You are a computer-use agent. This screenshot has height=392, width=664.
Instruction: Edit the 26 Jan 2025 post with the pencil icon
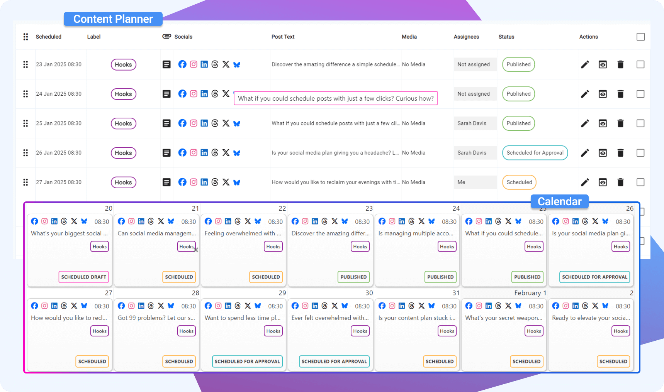point(585,153)
